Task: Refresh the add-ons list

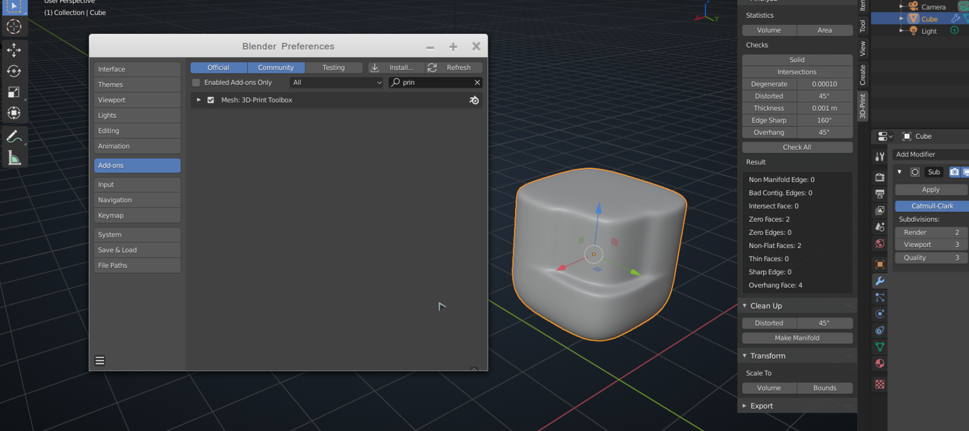Action: (454, 67)
